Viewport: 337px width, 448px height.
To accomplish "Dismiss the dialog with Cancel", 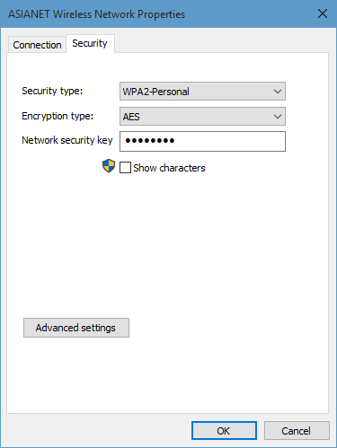I will point(297,431).
